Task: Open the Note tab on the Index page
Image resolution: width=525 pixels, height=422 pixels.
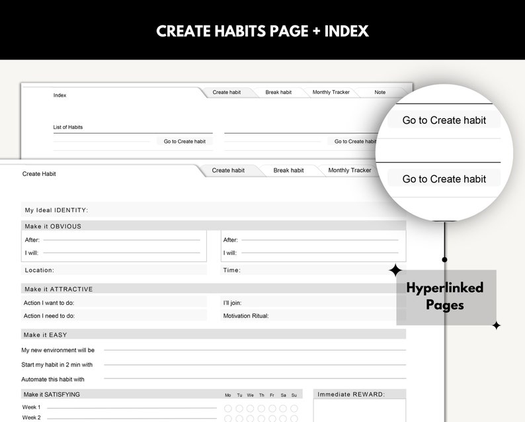Action: [380, 92]
